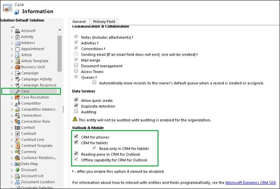
Task: Select the Case Resolution entity
Action: click(35, 97)
